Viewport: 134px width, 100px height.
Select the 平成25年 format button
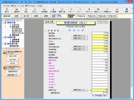click(81, 16)
